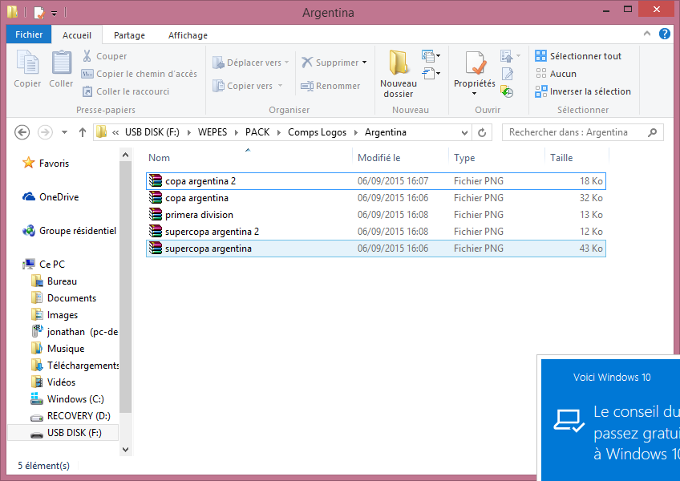The height and width of the screenshot is (481, 680).
Task: Click the Windows 10 upgrade notification
Action: pos(610,418)
